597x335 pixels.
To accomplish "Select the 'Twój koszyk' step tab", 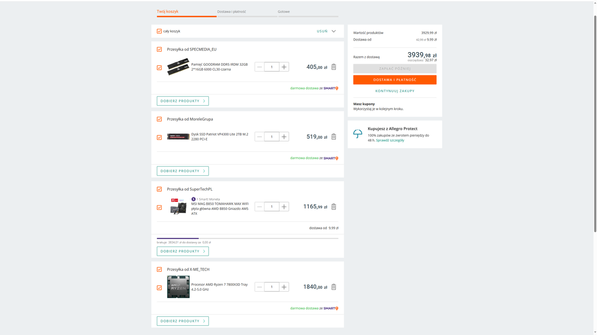I will click(167, 12).
